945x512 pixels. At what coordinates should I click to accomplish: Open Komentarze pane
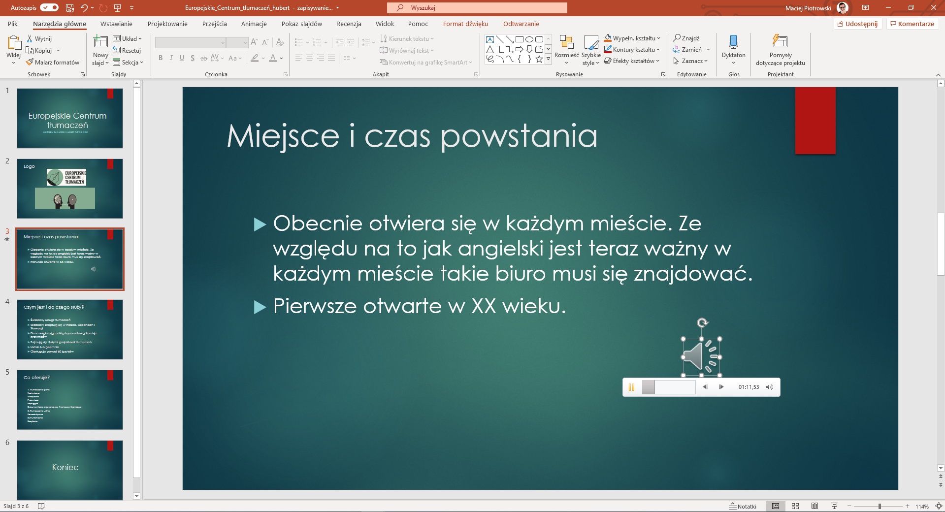[x=912, y=24]
